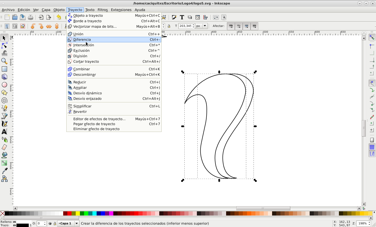Click the height value input field
The height and width of the screenshot is (227, 376).
185,26
